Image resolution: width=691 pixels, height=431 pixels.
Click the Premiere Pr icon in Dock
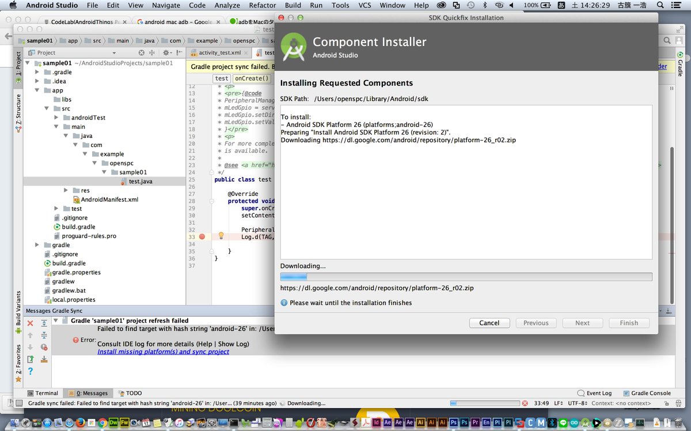(x=474, y=423)
